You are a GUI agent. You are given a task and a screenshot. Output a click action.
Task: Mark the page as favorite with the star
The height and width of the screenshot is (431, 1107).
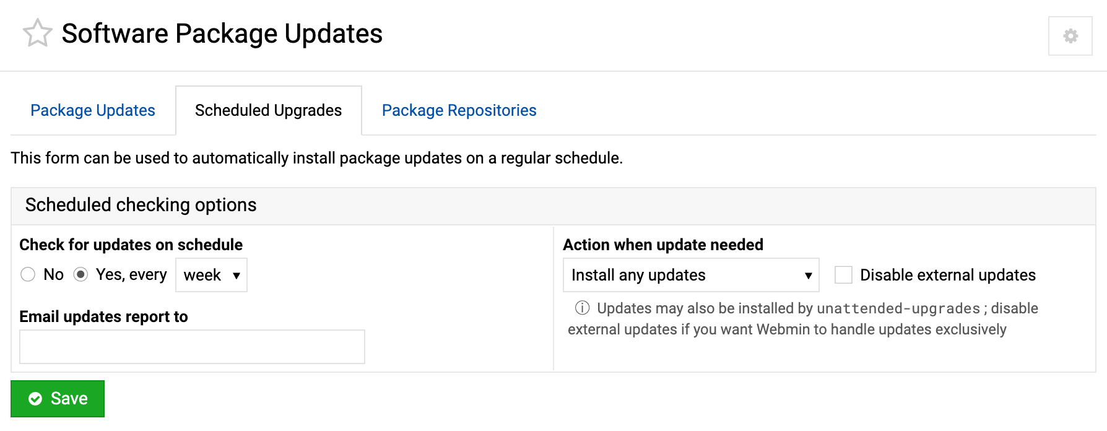tap(37, 33)
